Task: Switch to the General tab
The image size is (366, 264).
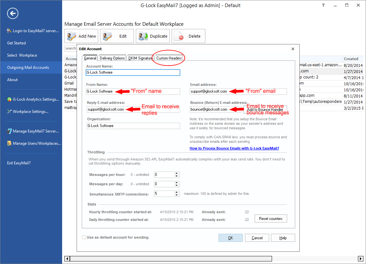Action: point(90,58)
